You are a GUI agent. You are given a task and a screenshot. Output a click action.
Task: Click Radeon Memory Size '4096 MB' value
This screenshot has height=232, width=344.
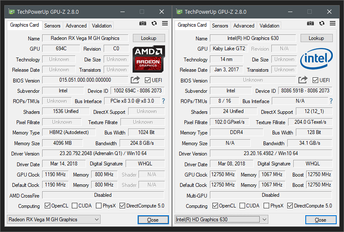[62, 143]
